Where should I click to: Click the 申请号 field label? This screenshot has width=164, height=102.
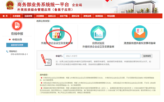[59, 56]
